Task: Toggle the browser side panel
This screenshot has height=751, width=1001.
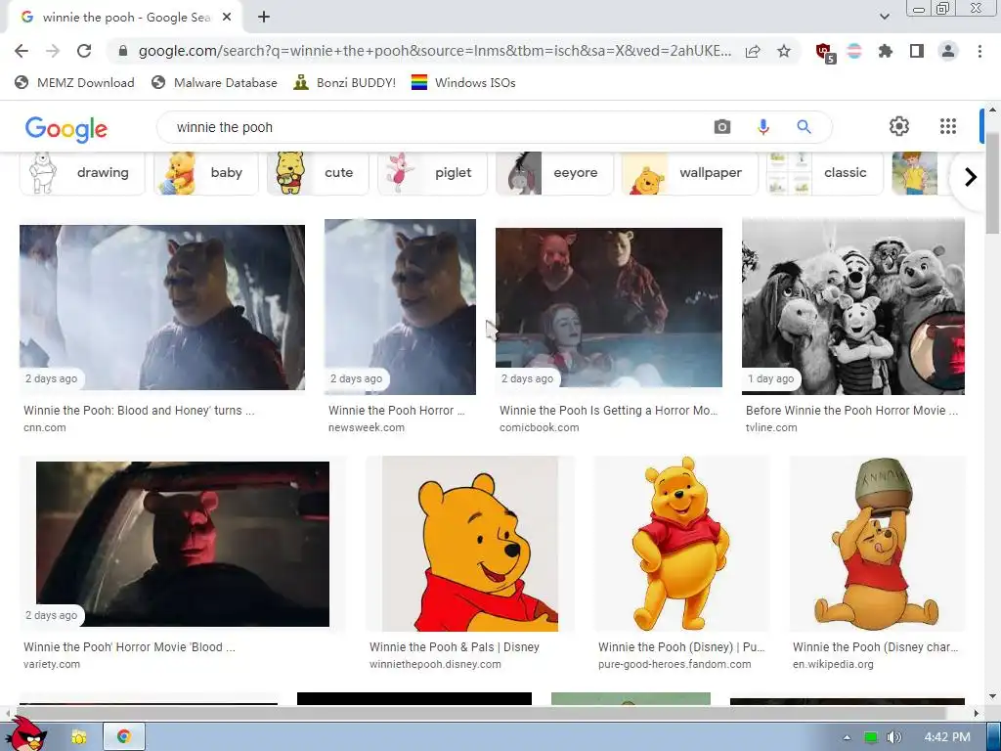Action: (917, 51)
